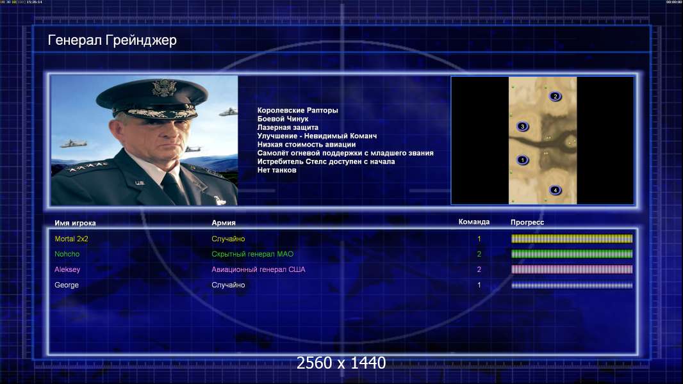Click the title 'Генерал Грейнджер'
Viewport: 683px width, 384px height.
(x=112, y=40)
